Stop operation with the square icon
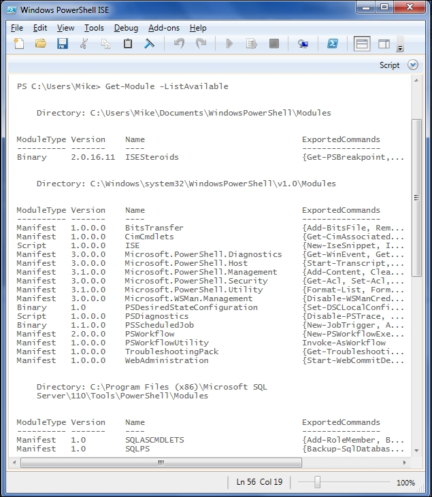This screenshot has height=497, width=432. 273,44
